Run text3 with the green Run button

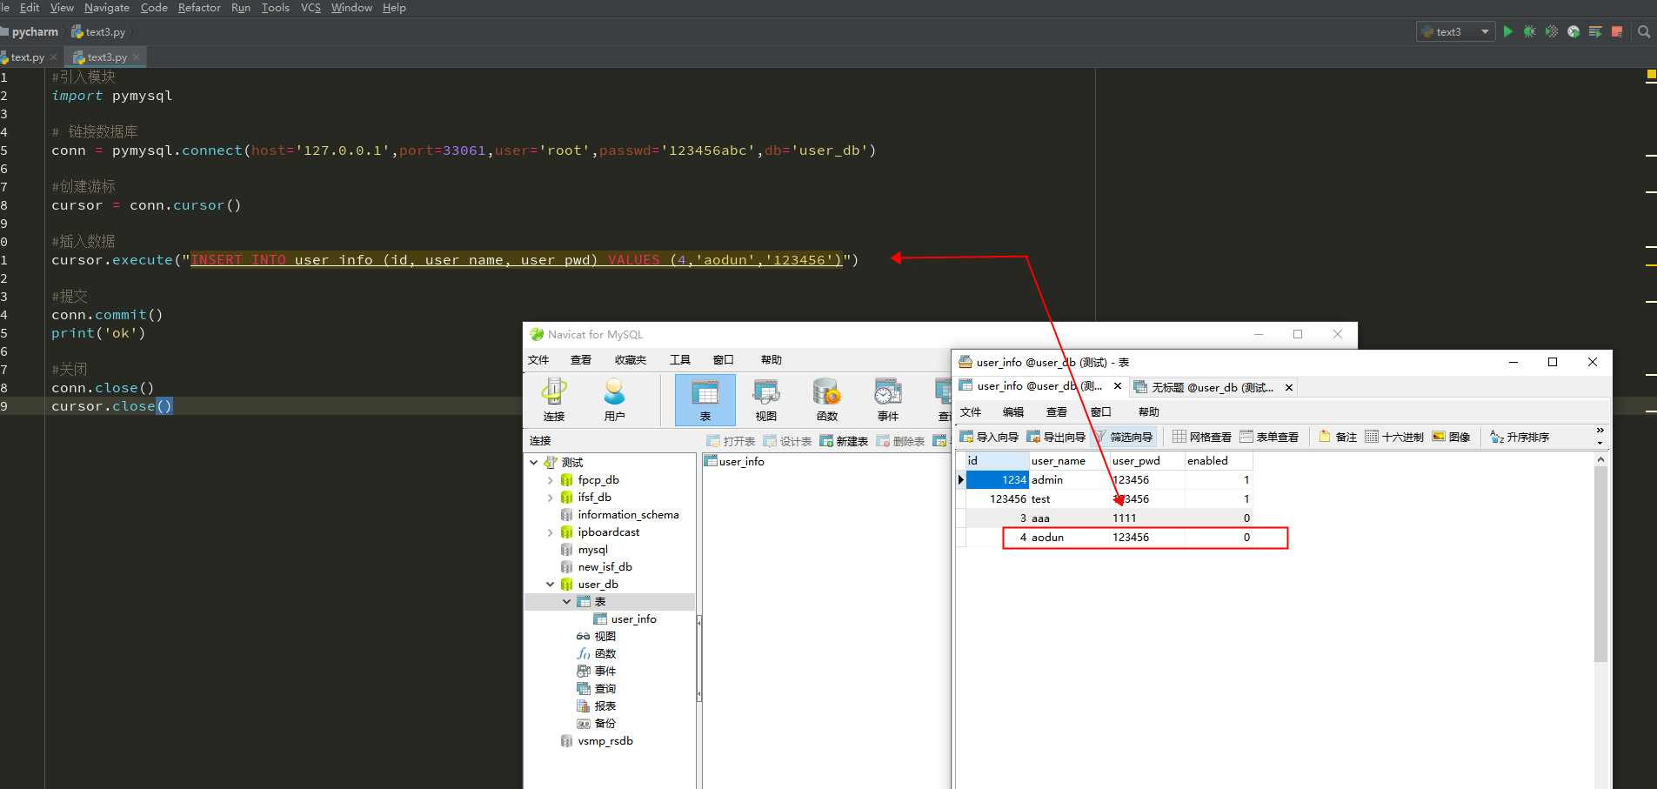pyautogui.click(x=1508, y=31)
